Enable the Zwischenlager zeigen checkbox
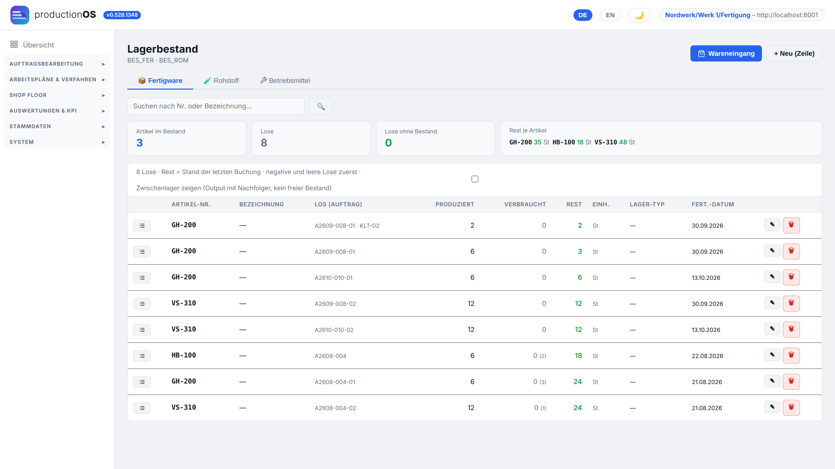Viewport: 835px width, 469px height. pyautogui.click(x=475, y=179)
